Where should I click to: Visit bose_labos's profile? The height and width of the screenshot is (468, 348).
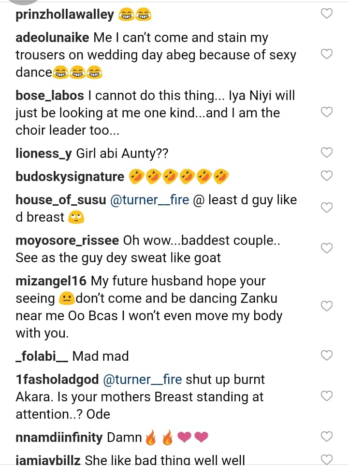(49, 96)
